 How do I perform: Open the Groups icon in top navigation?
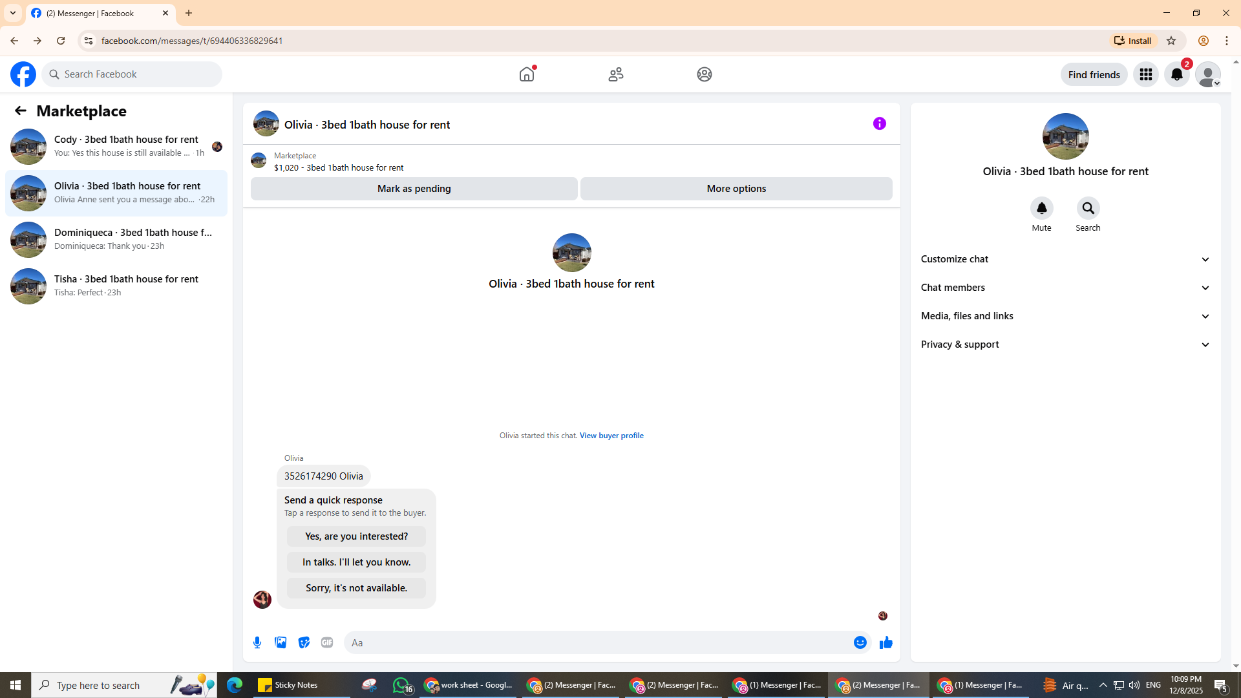(x=705, y=74)
